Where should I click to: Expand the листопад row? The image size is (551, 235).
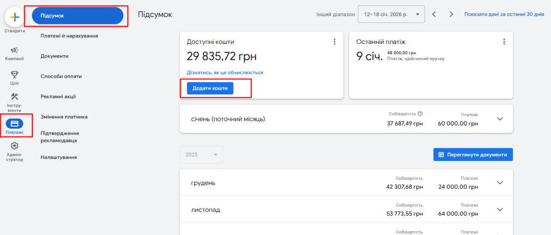500,209
